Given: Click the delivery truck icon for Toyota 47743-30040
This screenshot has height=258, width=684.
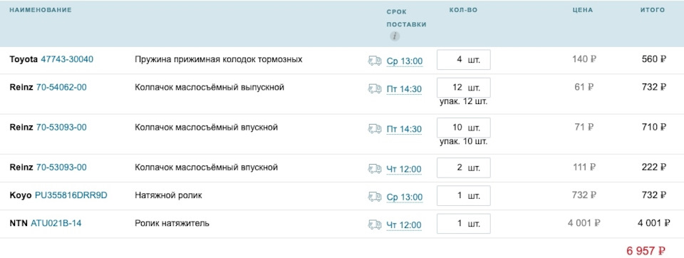Looking at the screenshot, I should point(375,61).
